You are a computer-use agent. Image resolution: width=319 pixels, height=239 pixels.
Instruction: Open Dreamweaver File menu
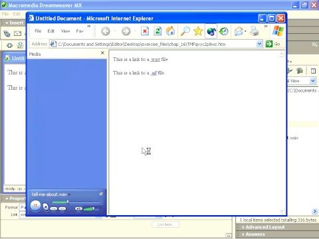pyautogui.click(x=5, y=14)
